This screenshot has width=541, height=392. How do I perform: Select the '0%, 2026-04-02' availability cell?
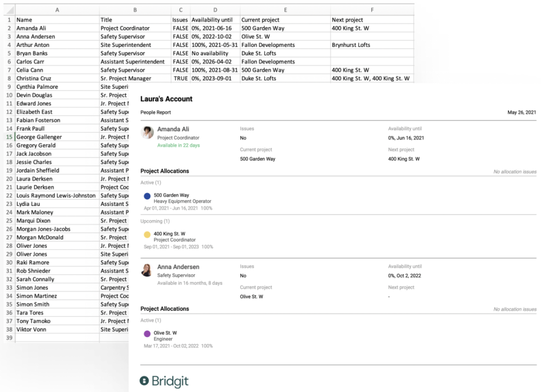click(x=215, y=62)
